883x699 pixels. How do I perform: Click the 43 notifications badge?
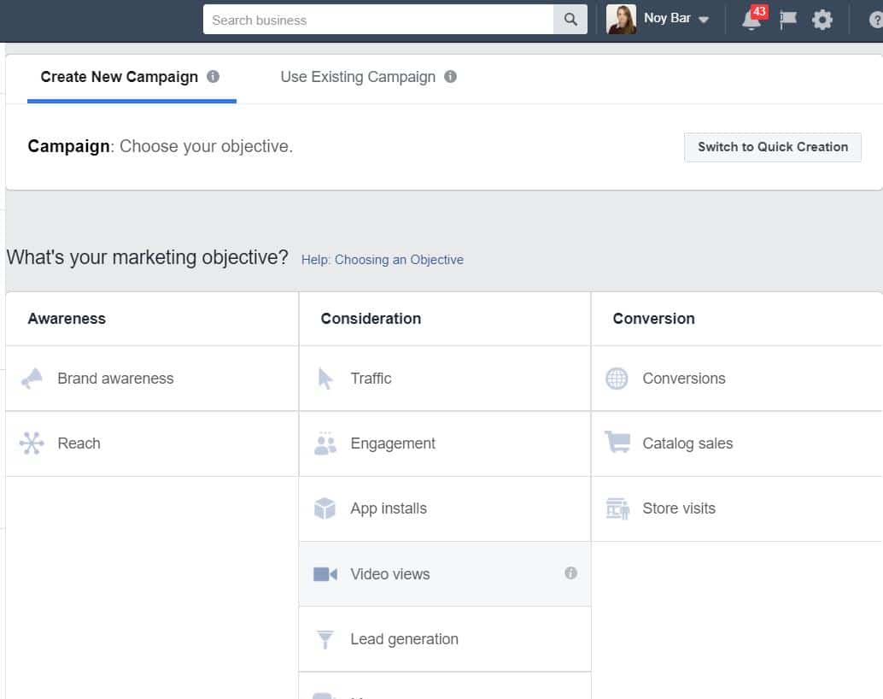[759, 12]
